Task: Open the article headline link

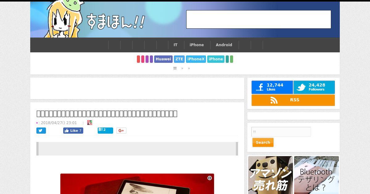Action: 107,114
